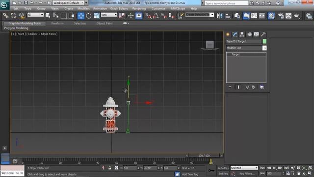Click the Set Key button
Viewport: 314px width, 177px height.
click(223, 174)
